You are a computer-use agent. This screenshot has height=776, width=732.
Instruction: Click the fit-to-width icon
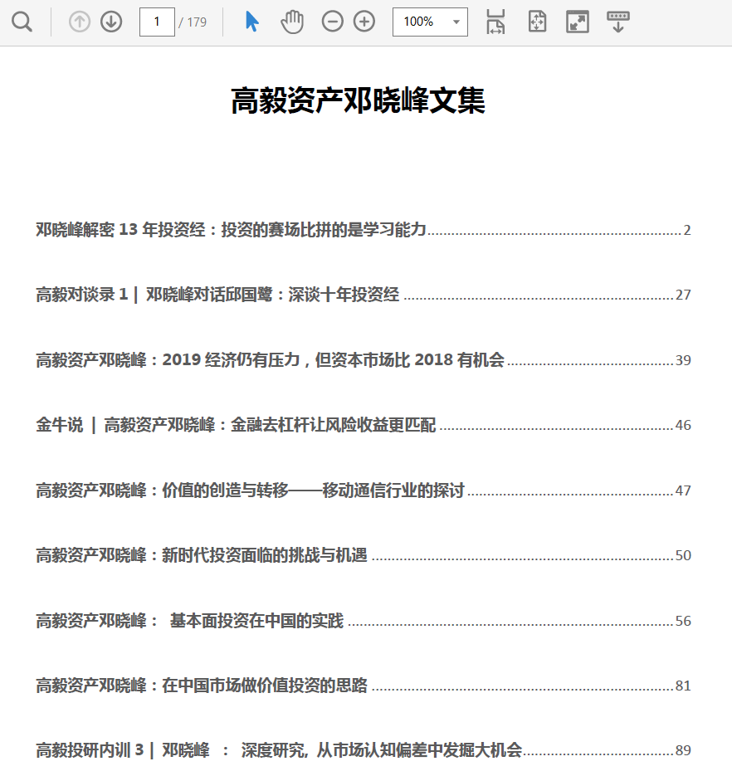point(495,22)
